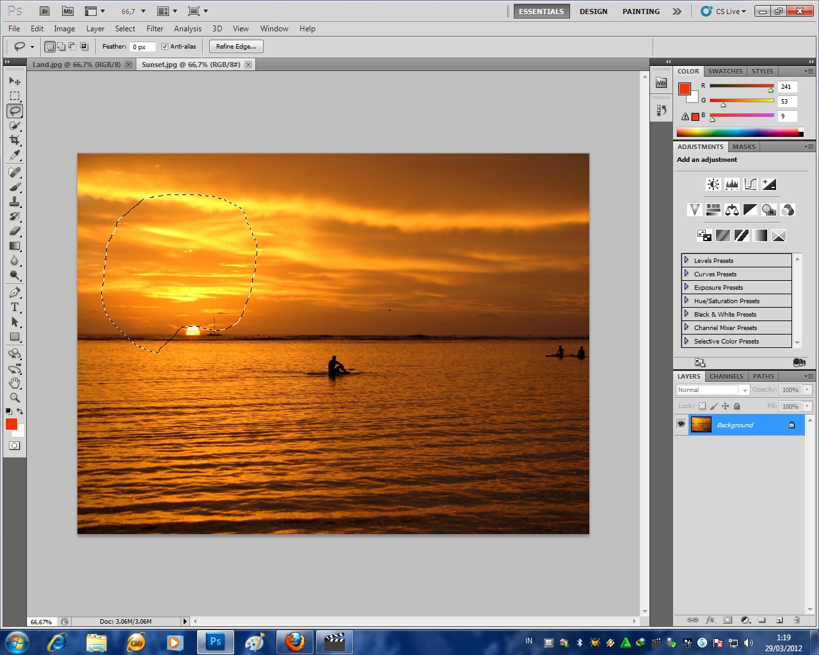The height and width of the screenshot is (655, 819).
Task: Add a Brightness/Contrast adjustment icon
Action: 713,184
